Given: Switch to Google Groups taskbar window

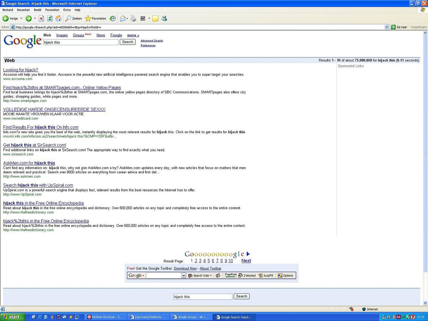Looking at the screenshot, I should [192, 317].
